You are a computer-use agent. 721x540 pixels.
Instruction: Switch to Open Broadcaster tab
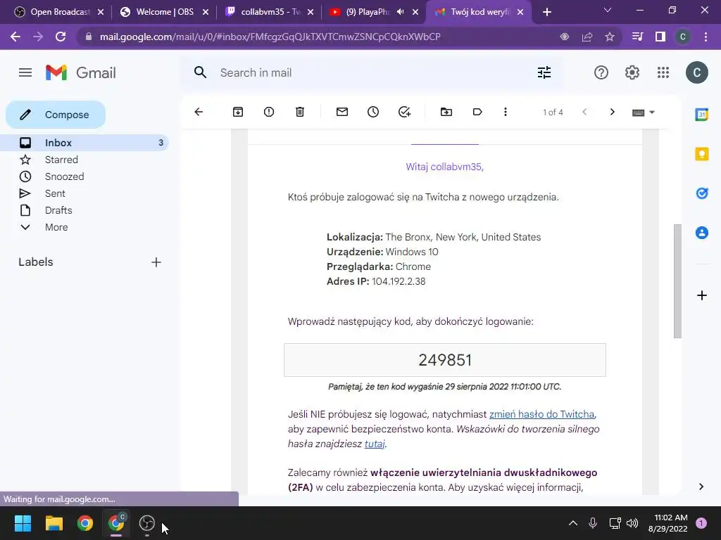pos(59,12)
